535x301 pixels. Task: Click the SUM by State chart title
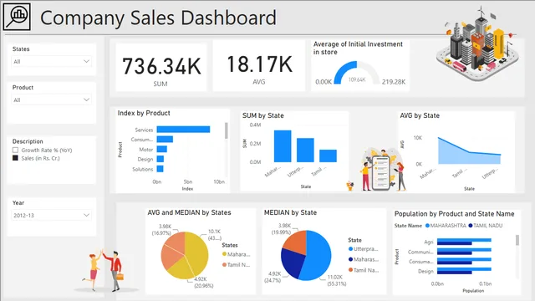pyautogui.click(x=263, y=115)
